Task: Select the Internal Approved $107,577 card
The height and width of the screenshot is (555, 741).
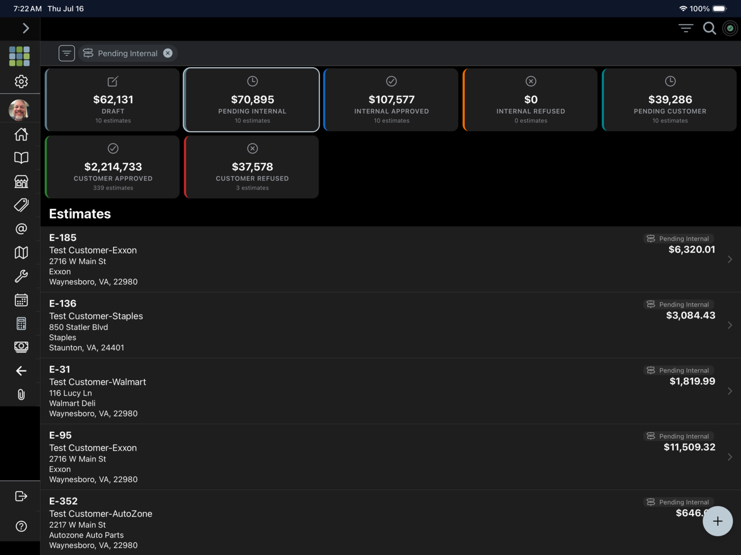Action: 391,100
